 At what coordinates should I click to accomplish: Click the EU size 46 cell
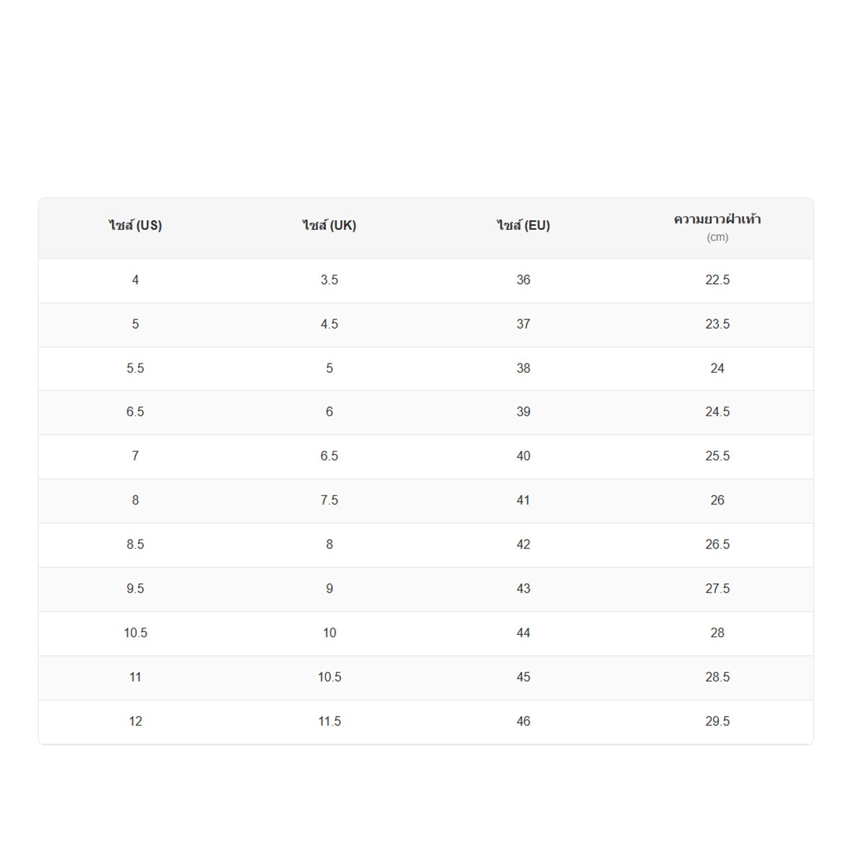point(523,722)
